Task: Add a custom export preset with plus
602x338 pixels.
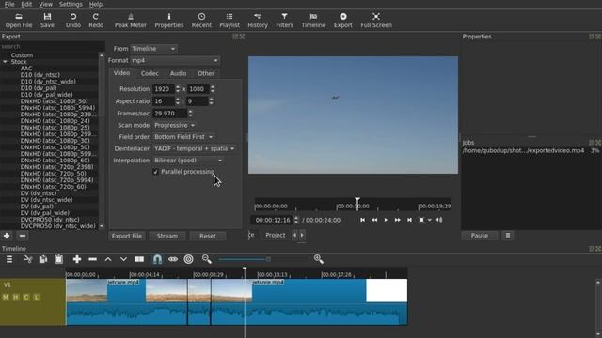Action: [x=7, y=236]
